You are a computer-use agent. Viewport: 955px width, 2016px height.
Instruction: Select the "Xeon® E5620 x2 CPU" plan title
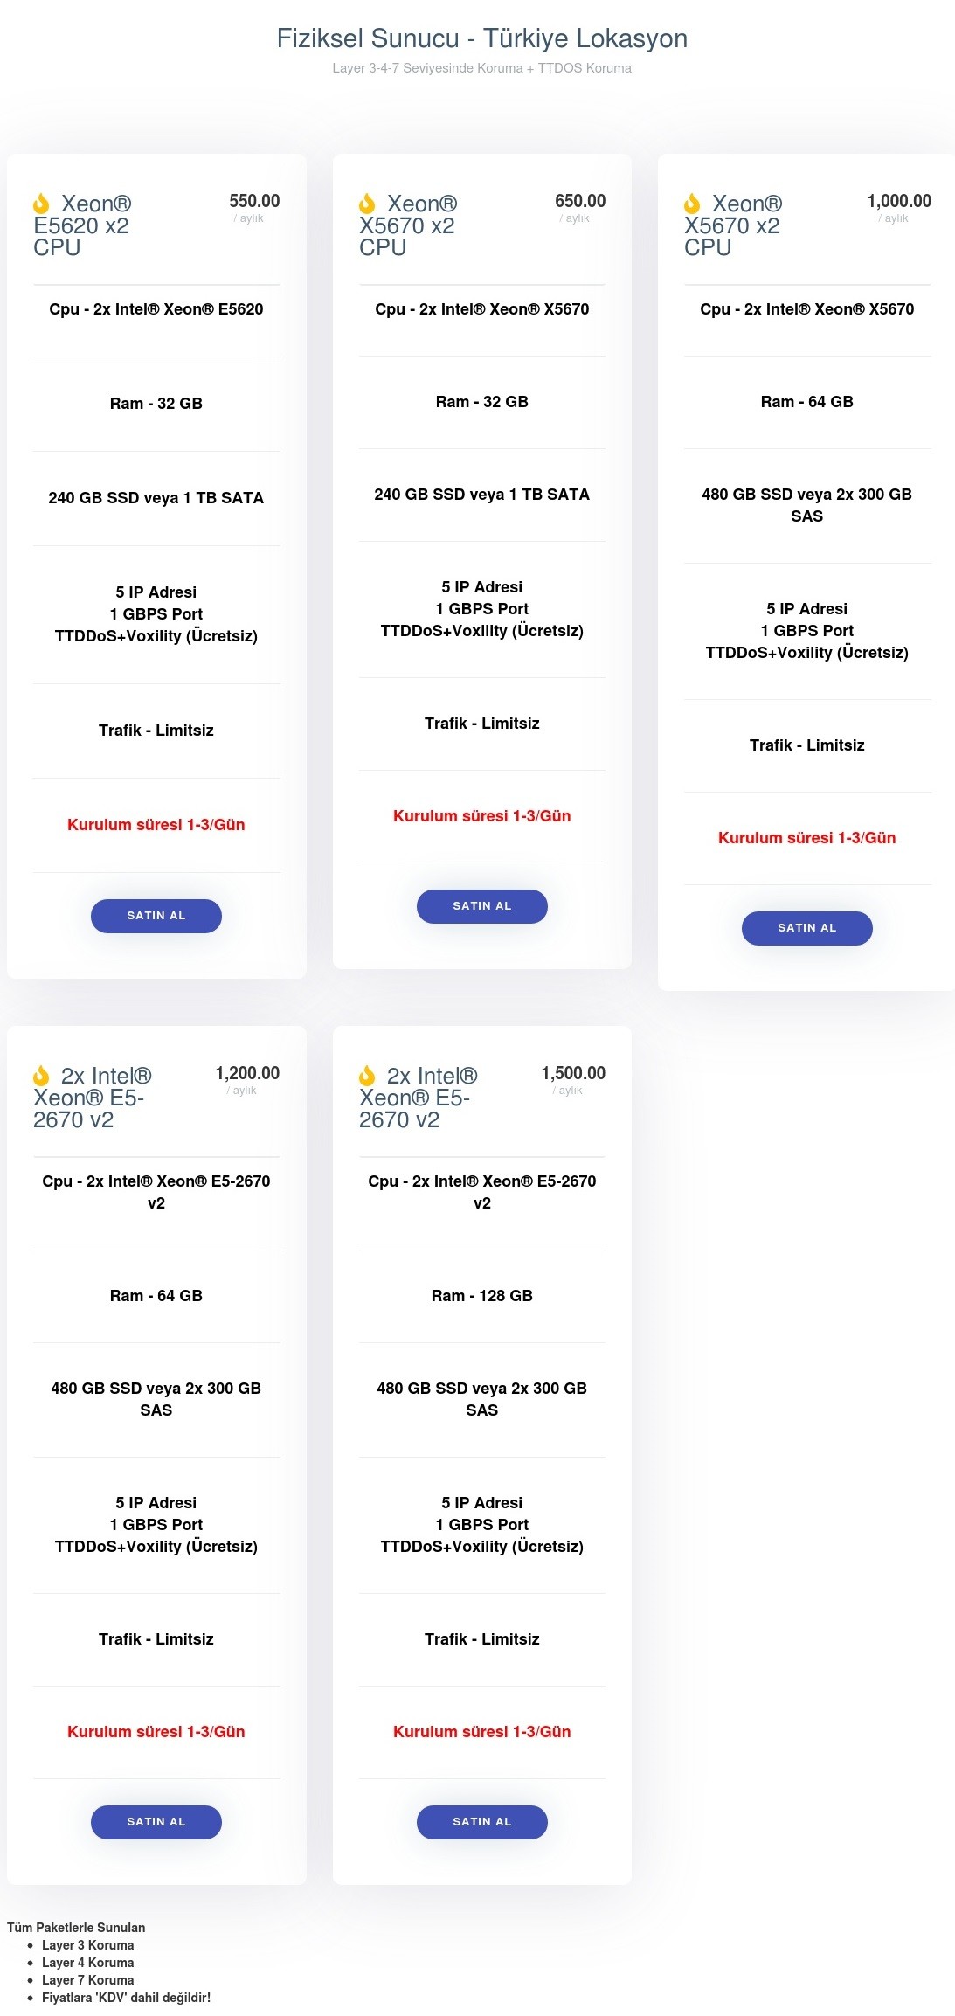click(82, 225)
